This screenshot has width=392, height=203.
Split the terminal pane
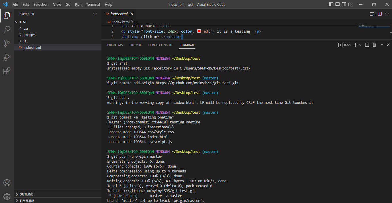point(367,45)
